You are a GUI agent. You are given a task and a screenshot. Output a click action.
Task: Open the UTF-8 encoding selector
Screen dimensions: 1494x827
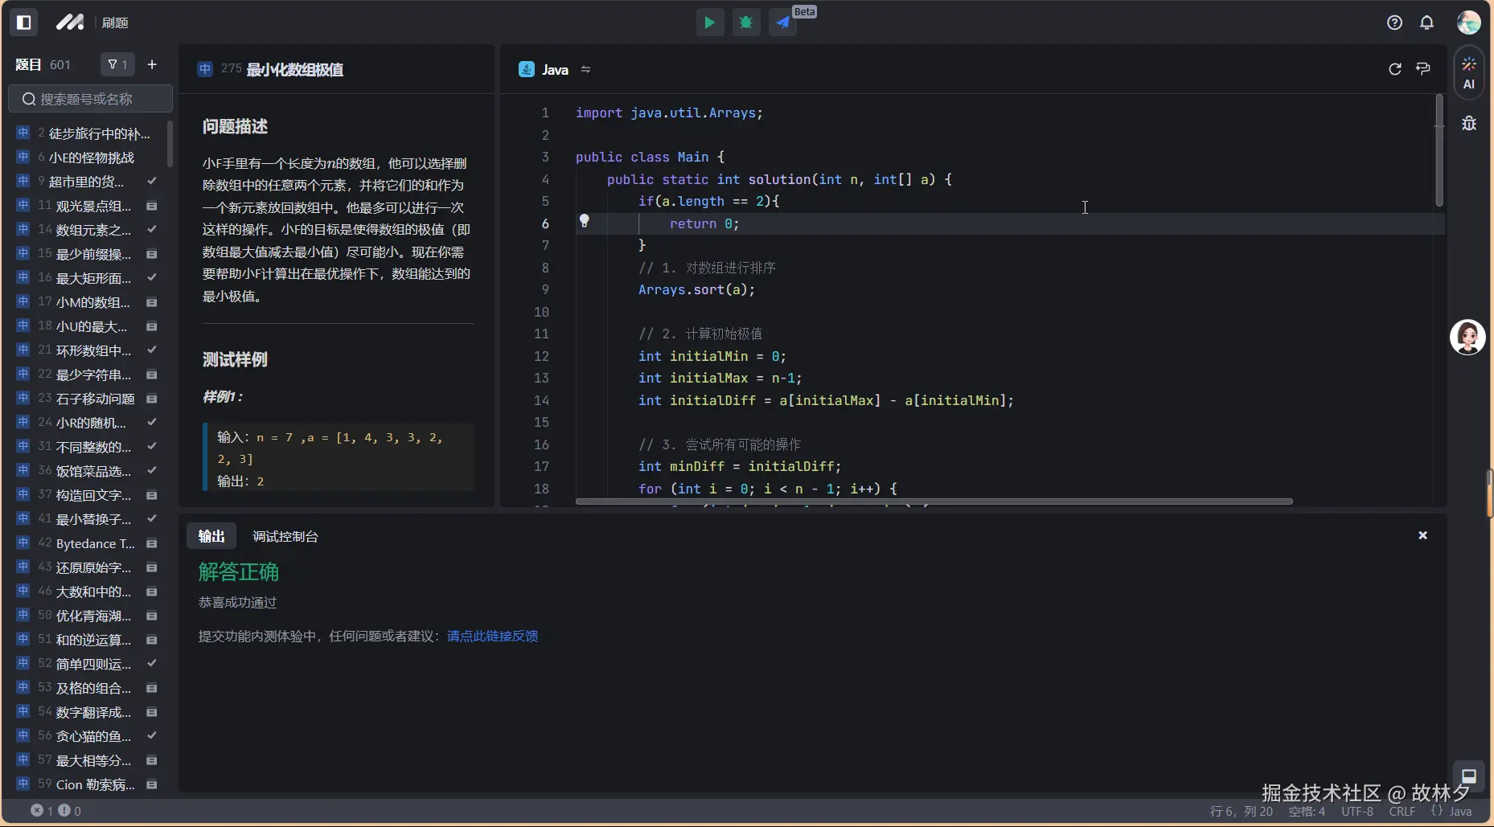tap(1357, 811)
